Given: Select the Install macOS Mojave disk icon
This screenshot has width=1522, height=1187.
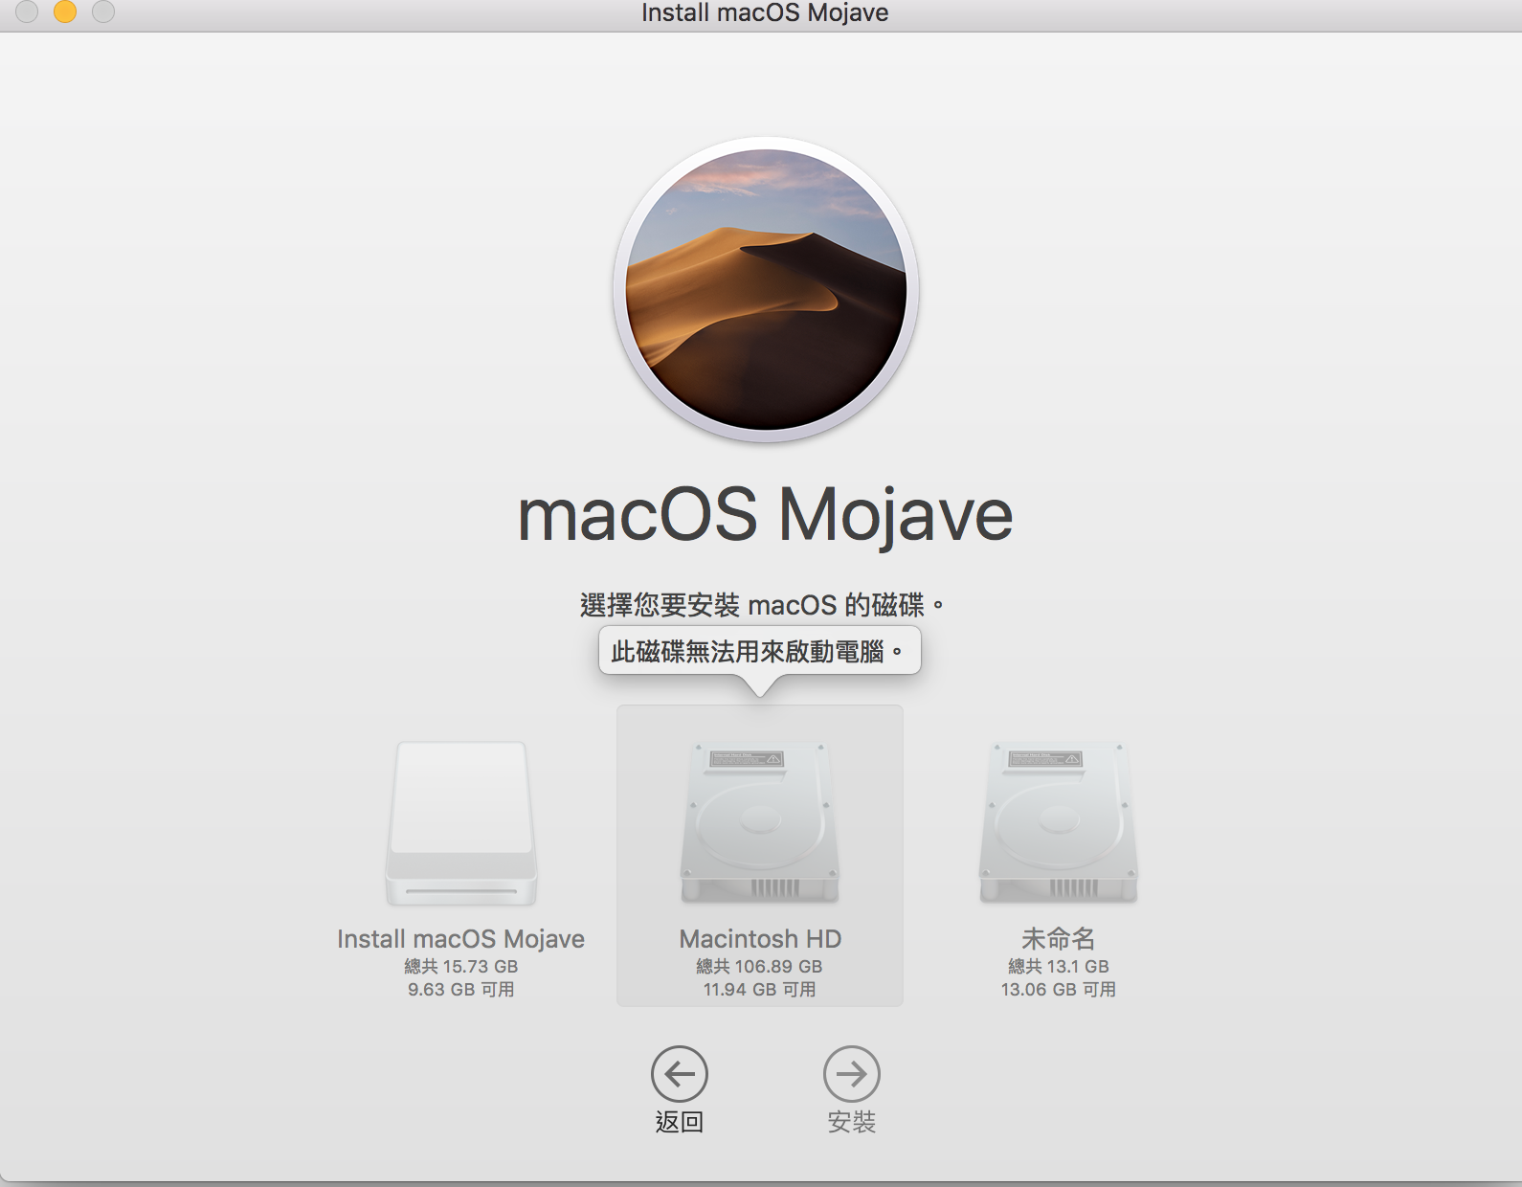Looking at the screenshot, I should point(461,823).
